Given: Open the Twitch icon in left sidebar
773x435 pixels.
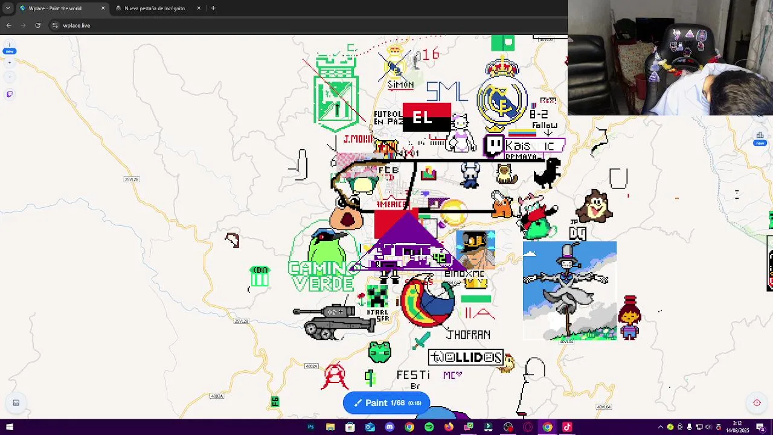Looking at the screenshot, I should [9, 94].
